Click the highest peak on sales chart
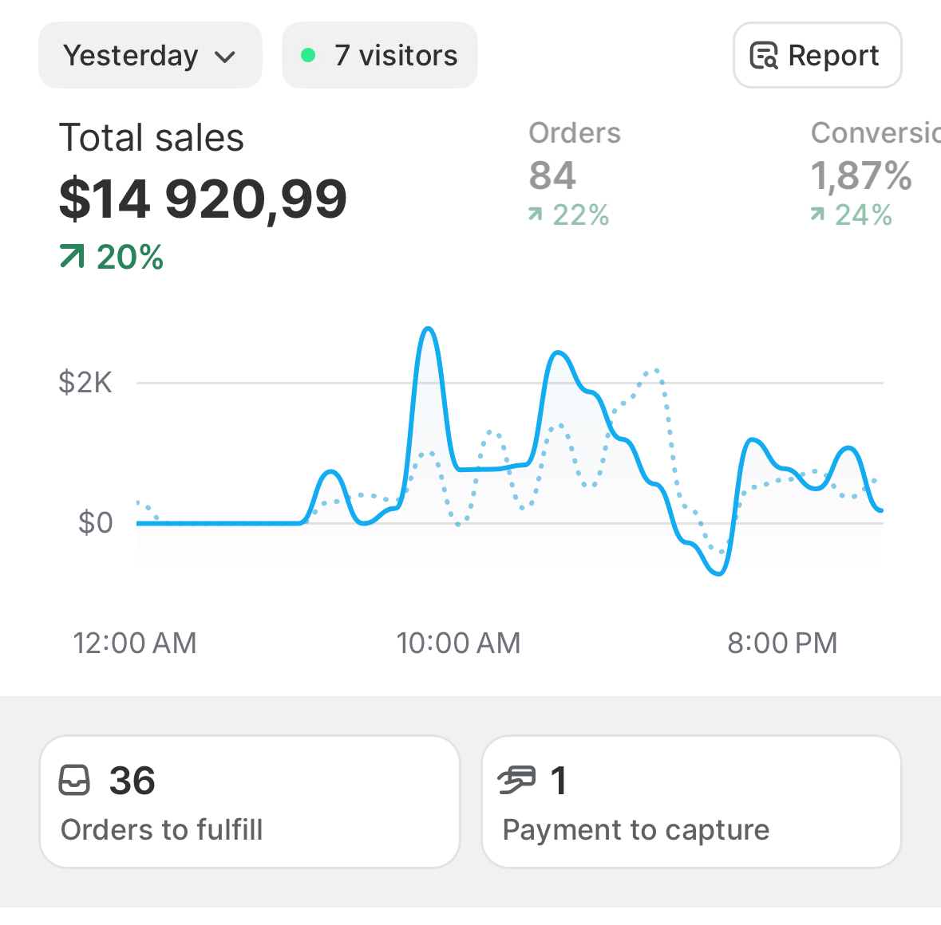The image size is (941, 925). [429, 329]
